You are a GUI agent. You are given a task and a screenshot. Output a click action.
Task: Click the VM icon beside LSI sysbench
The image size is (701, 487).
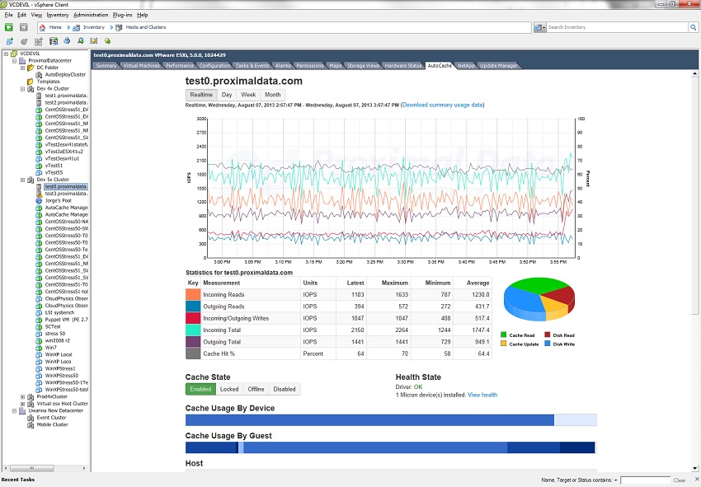(39, 313)
